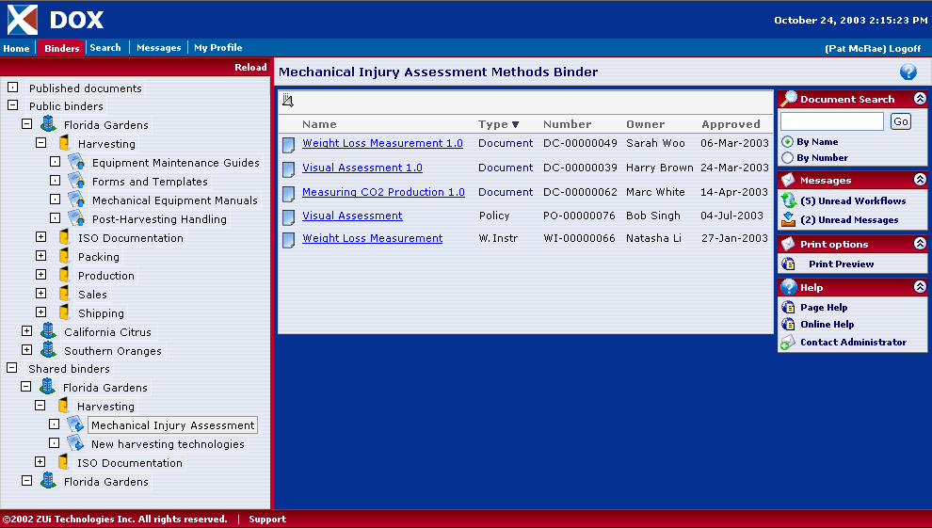Collapse the Messages panel
Viewport: 932px width, 528px height.
click(920, 180)
